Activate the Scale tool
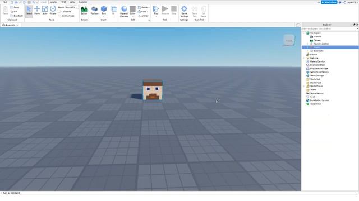 coord(45,11)
